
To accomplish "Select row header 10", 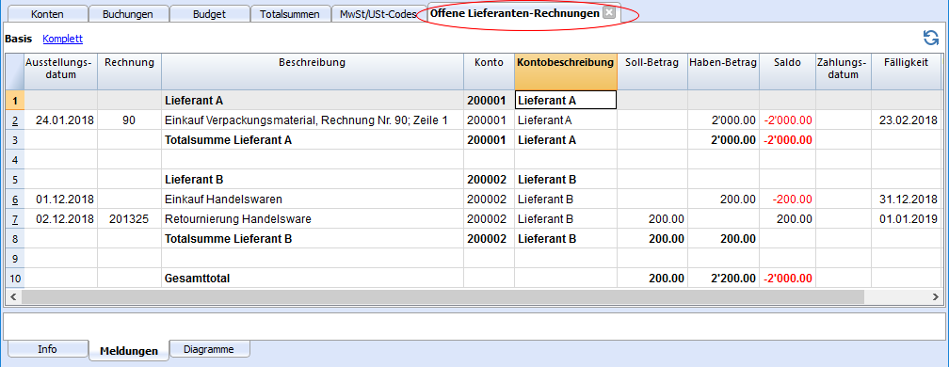I will coord(14,279).
